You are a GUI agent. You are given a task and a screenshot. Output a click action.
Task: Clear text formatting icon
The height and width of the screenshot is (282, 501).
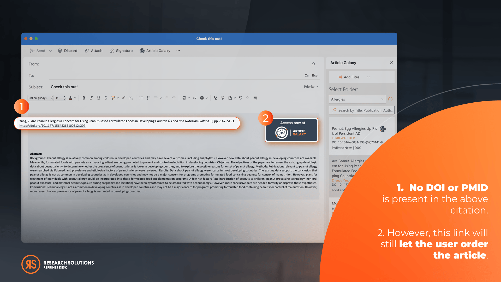pos(215,98)
